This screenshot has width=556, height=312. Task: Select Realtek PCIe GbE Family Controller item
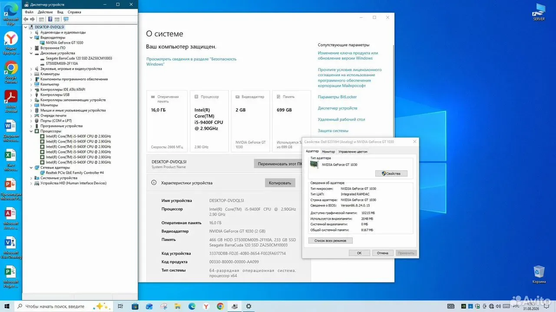(75, 173)
